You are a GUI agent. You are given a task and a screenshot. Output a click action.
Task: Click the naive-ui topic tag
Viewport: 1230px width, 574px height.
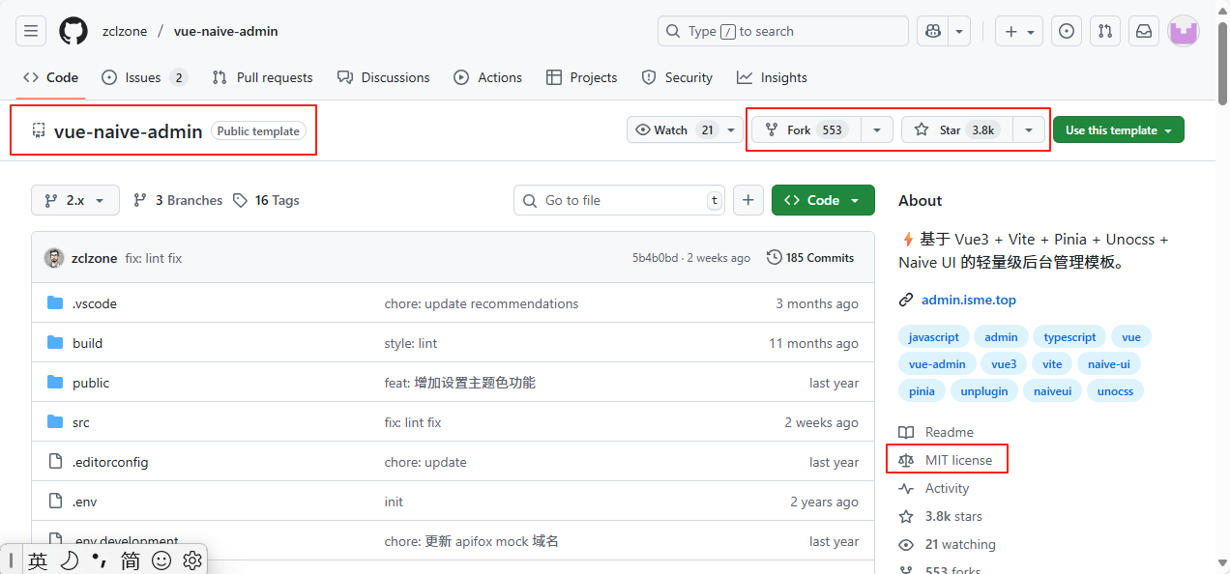coord(1108,364)
